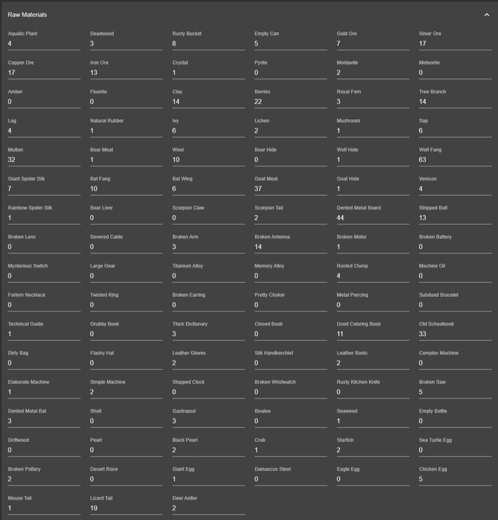498x520 pixels.
Task: Select the Wolf Fang quantity field
Action: pyautogui.click(x=455, y=160)
